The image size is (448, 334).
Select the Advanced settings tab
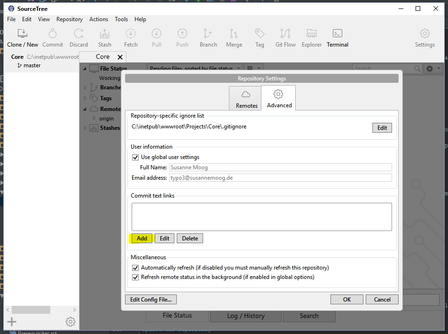tap(278, 98)
